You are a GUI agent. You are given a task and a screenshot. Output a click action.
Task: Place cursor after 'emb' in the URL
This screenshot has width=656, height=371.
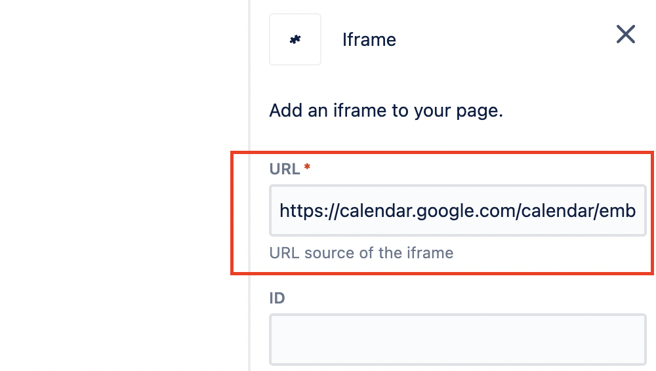636,210
